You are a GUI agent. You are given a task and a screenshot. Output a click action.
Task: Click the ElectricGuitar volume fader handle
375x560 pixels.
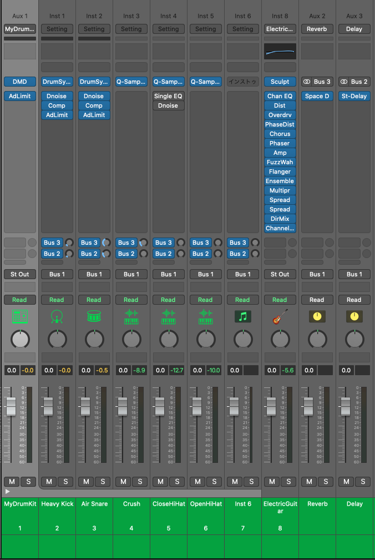click(271, 406)
